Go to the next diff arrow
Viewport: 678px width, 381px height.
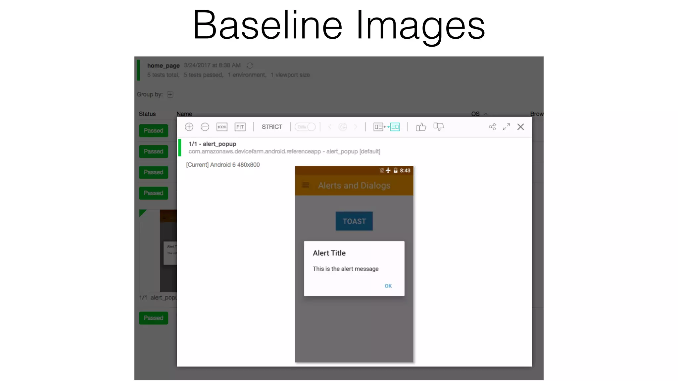click(356, 127)
